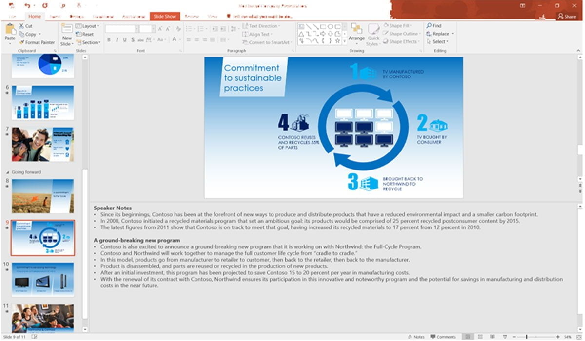Toggle the Notes pane in status bar

coord(416,337)
